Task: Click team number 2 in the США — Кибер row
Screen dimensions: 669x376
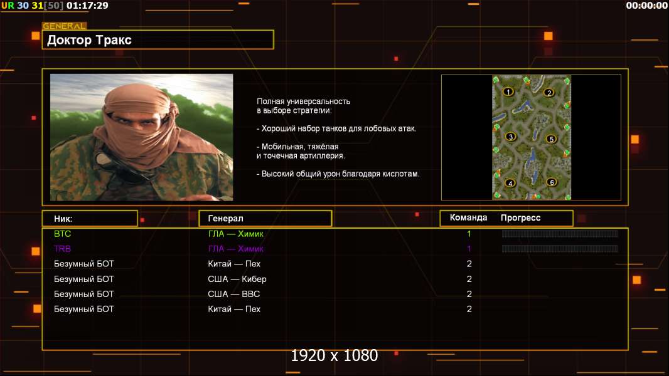Action: coord(469,279)
